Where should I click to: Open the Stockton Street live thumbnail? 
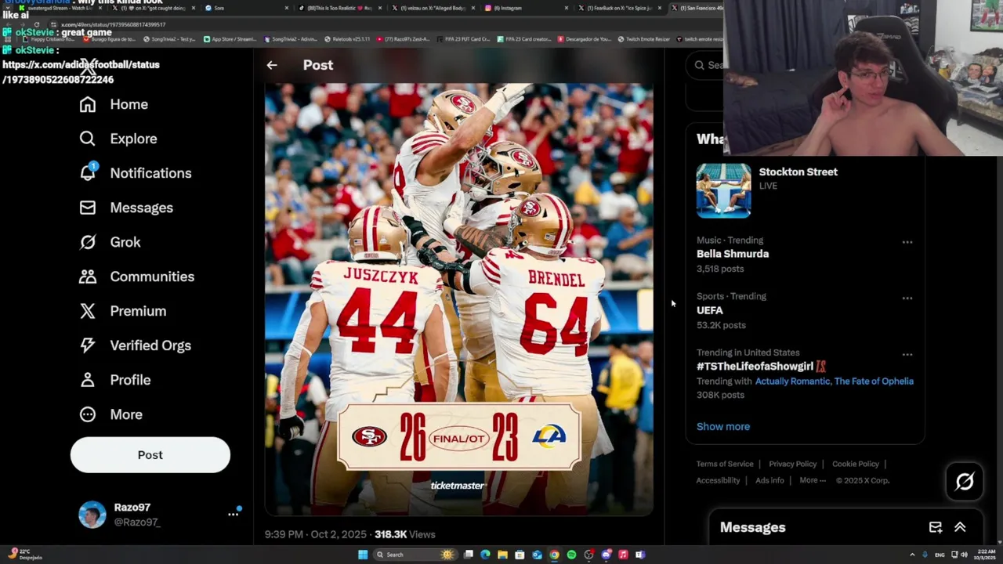723,190
